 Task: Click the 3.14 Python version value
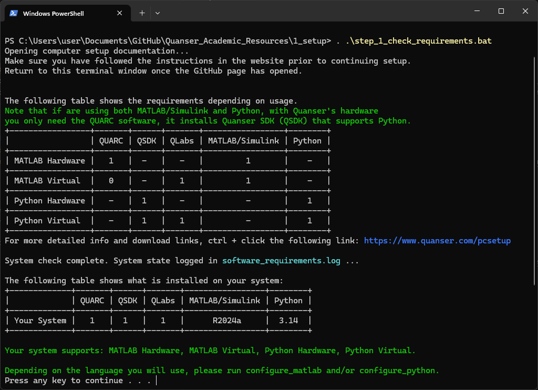(x=288, y=320)
